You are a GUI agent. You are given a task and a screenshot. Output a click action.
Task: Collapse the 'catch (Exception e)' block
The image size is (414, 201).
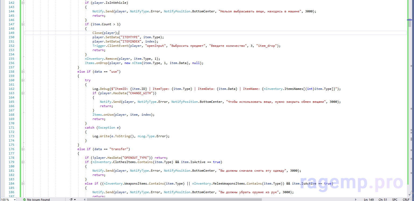23,128
